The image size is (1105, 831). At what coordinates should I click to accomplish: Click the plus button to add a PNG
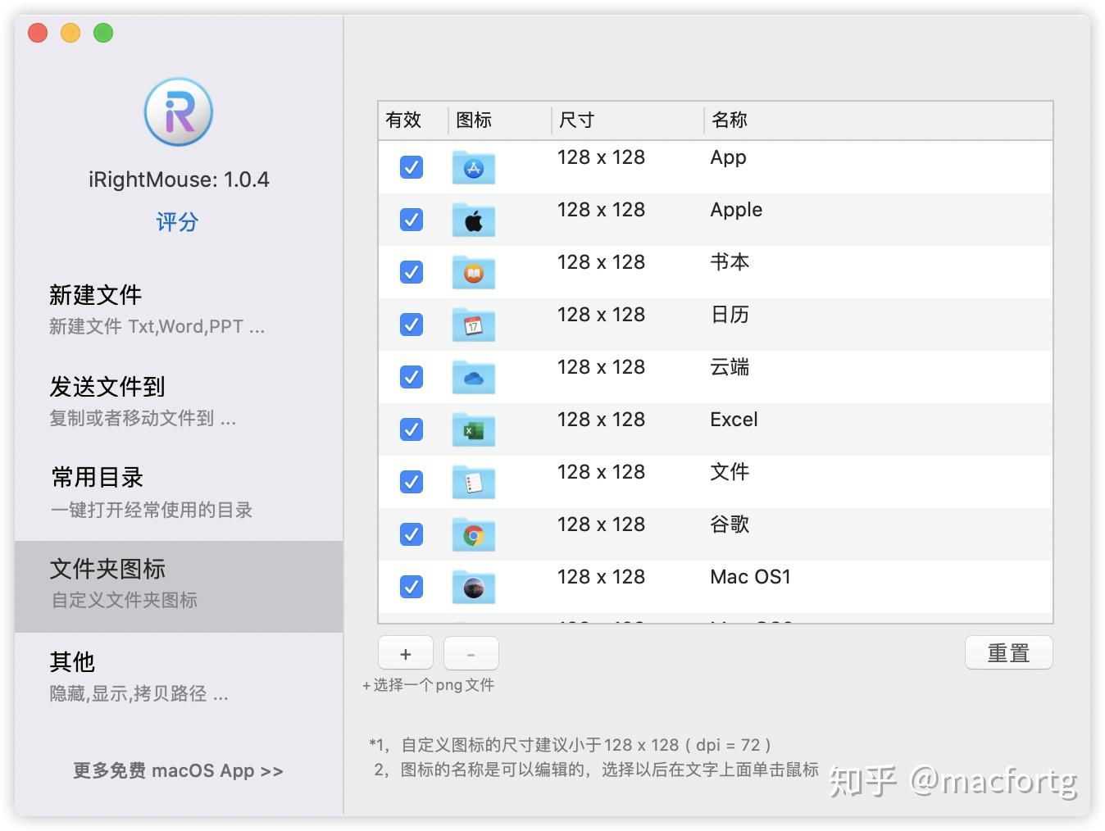click(x=405, y=652)
